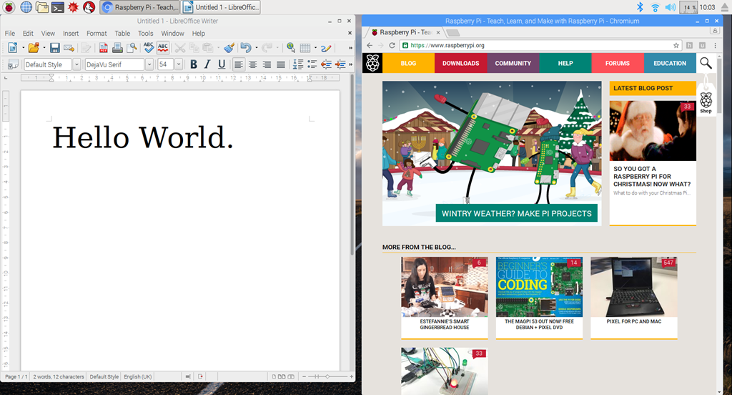This screenshot has height=395, width=732.
Task: Toggle Bold formatting
Action: pyautogui.click(x=193, y=64)
